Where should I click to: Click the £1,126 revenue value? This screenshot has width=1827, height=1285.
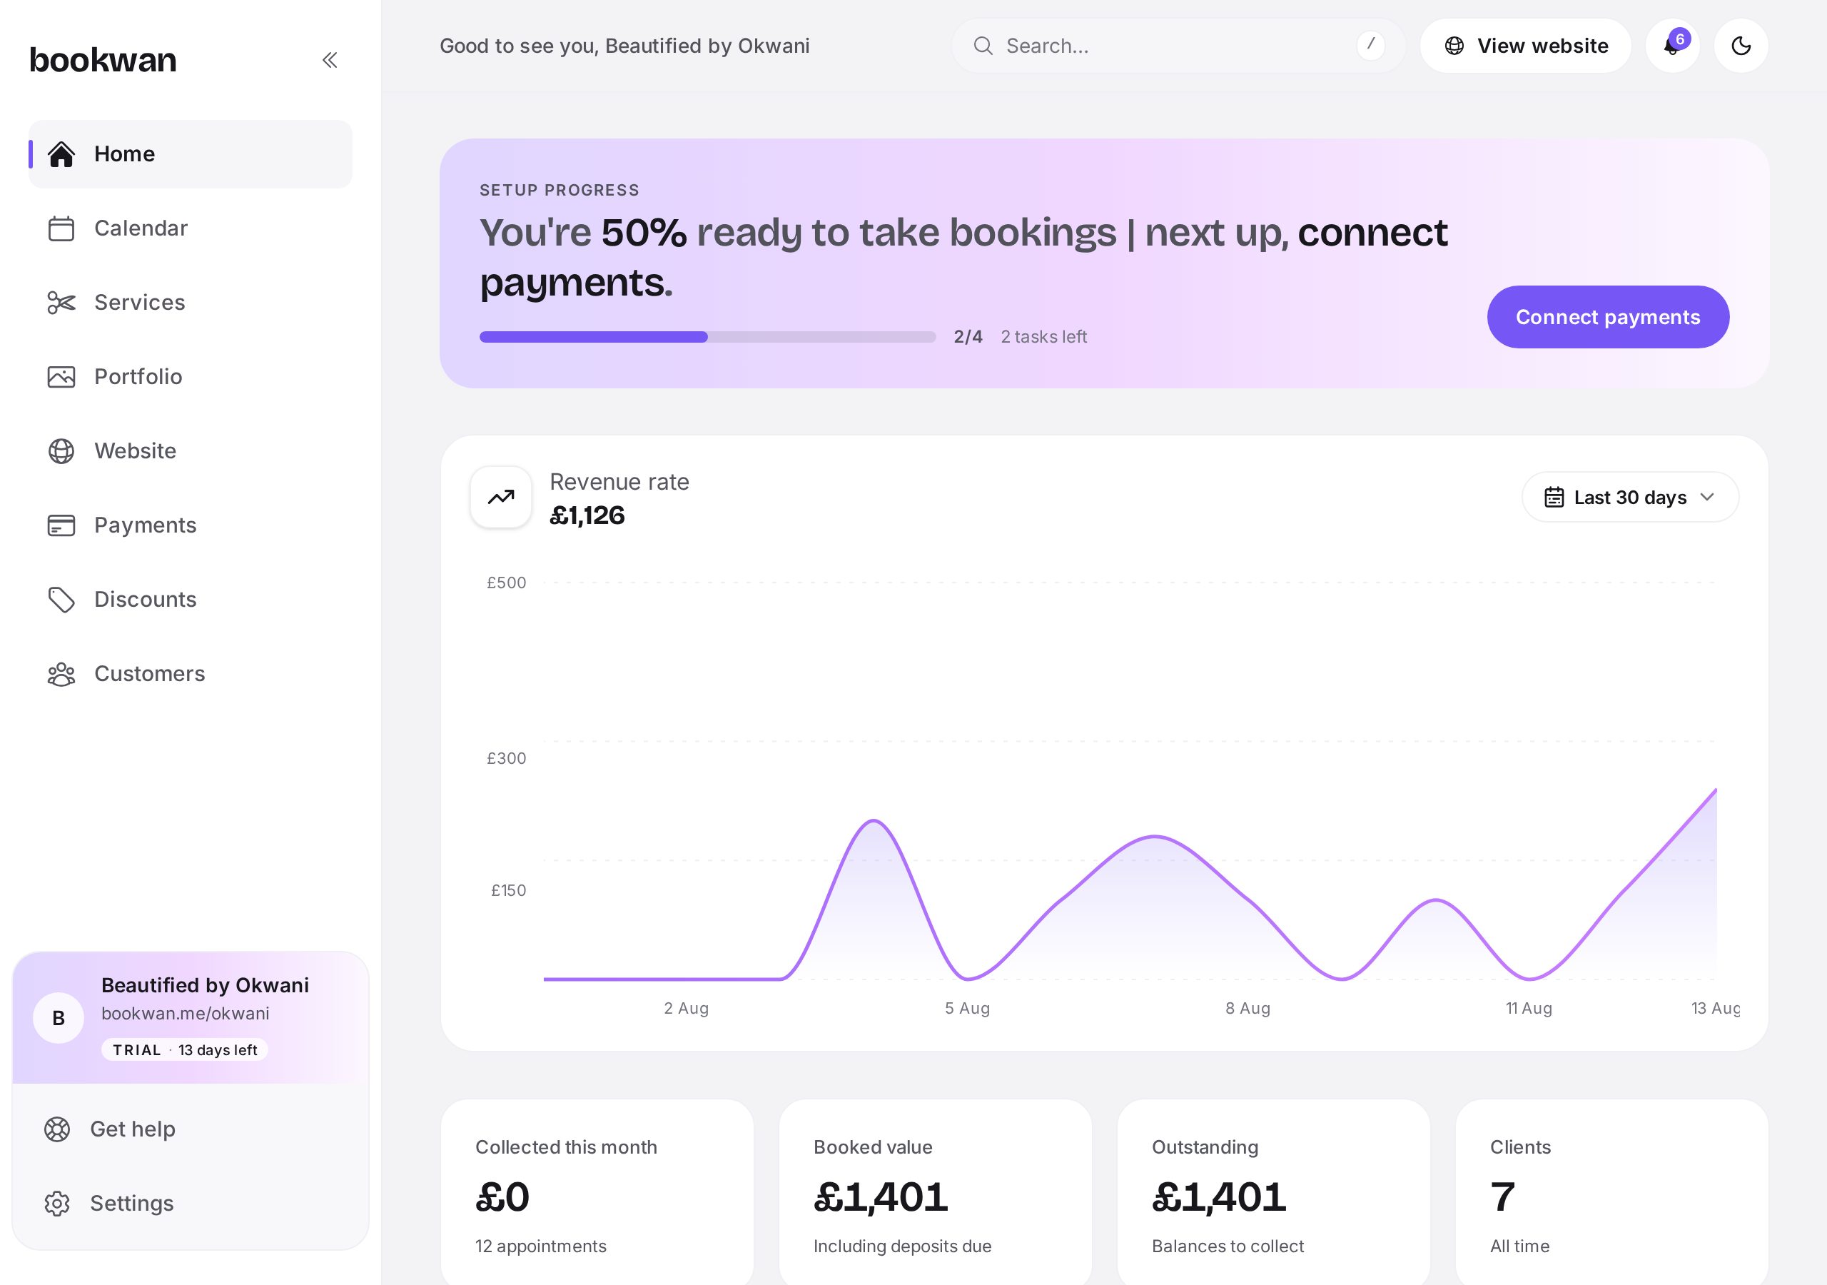click(587, 516)
